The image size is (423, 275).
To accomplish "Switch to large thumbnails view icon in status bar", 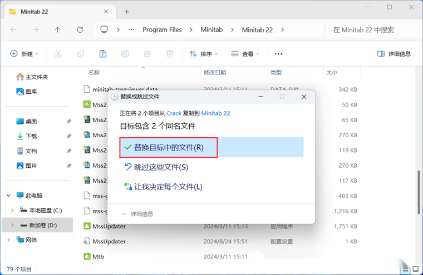I will pos(416,269).
